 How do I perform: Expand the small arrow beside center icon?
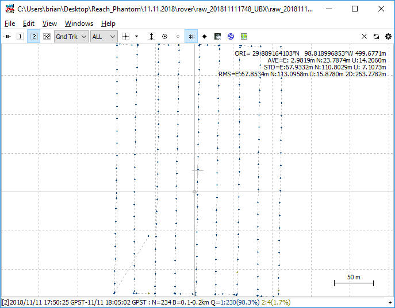pos(137,36)
